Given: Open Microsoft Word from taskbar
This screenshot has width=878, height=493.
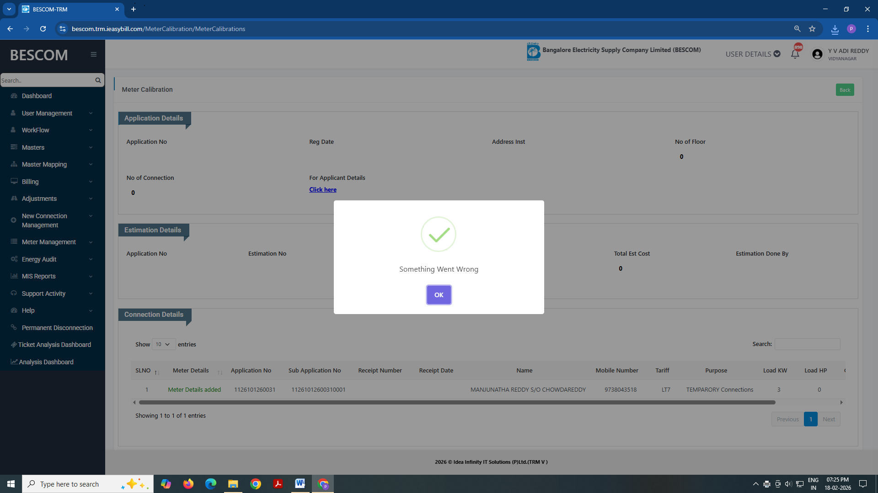Looking at the screenshot, I should pos(300,484).
